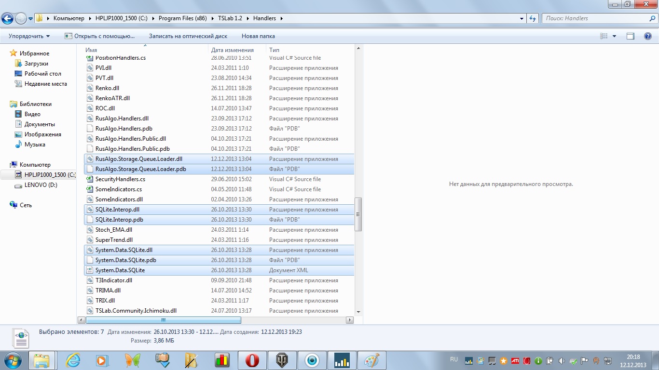Image resolution: width=659 pixels, height=370 pixels.
Task: Select Библиотеки in the navigation pane
Action: click(35, 104)
